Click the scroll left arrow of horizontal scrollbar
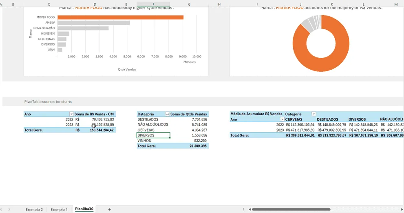Image resolution: width=404 pixels, height=213 pixels. [249, 209]
